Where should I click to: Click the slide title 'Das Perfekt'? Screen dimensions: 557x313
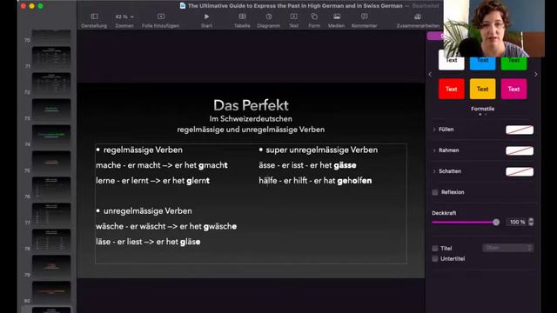(251, 105)
